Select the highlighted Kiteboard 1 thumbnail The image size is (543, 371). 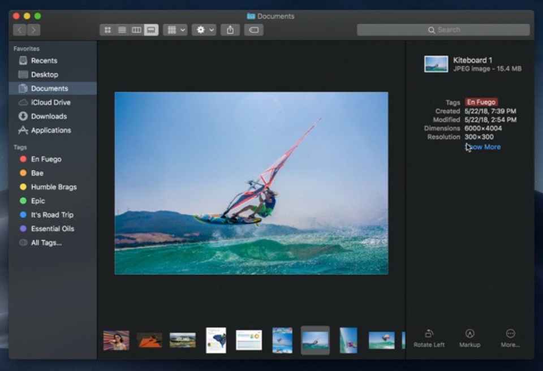click(315, 340)
